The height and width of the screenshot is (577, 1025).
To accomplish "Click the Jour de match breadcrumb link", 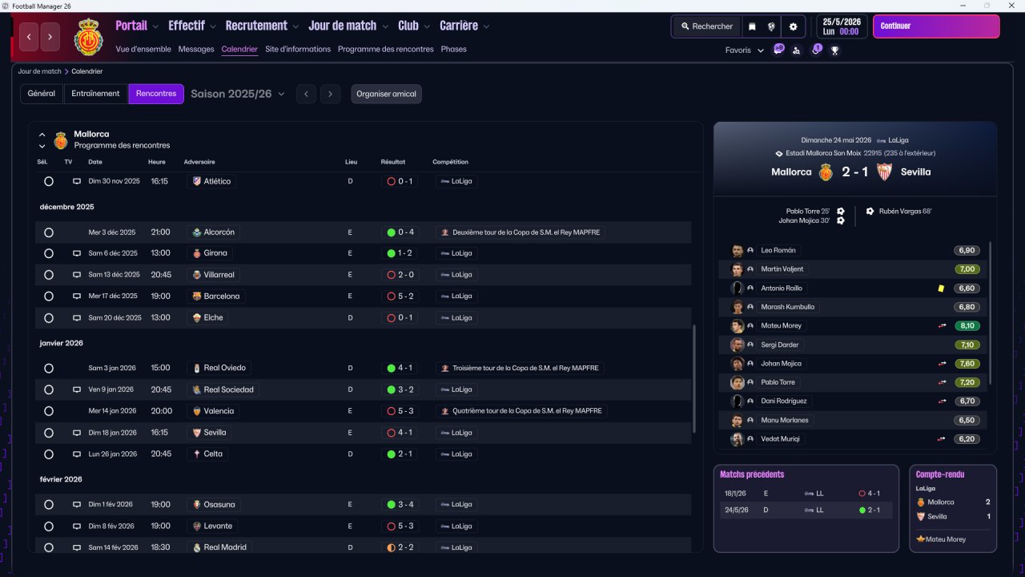I will pos(40,71).
